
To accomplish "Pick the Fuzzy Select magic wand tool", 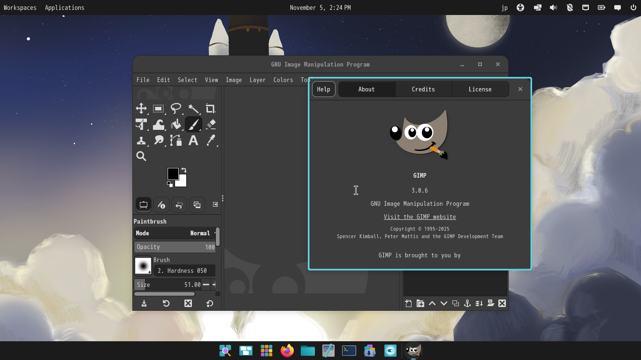I will coord(193,109).
